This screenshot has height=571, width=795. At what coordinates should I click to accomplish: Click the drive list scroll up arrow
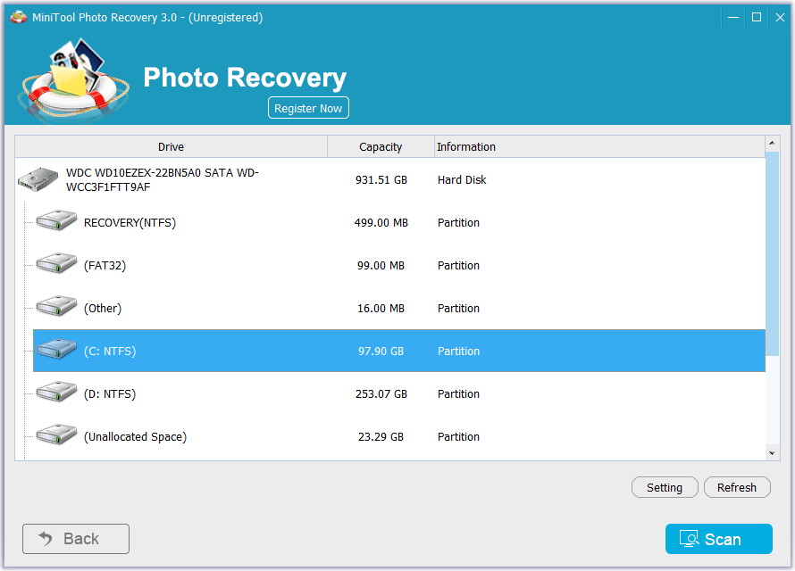point(772,144)
